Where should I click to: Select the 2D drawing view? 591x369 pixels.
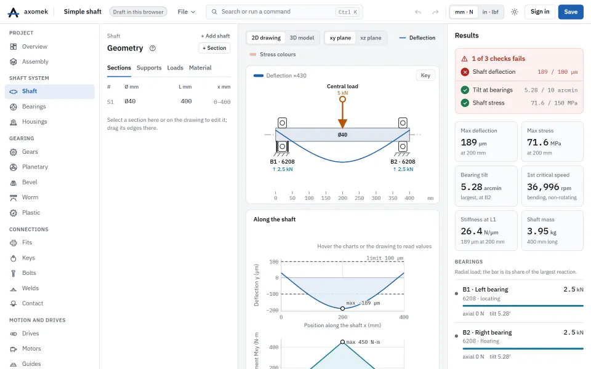point(266,38)
